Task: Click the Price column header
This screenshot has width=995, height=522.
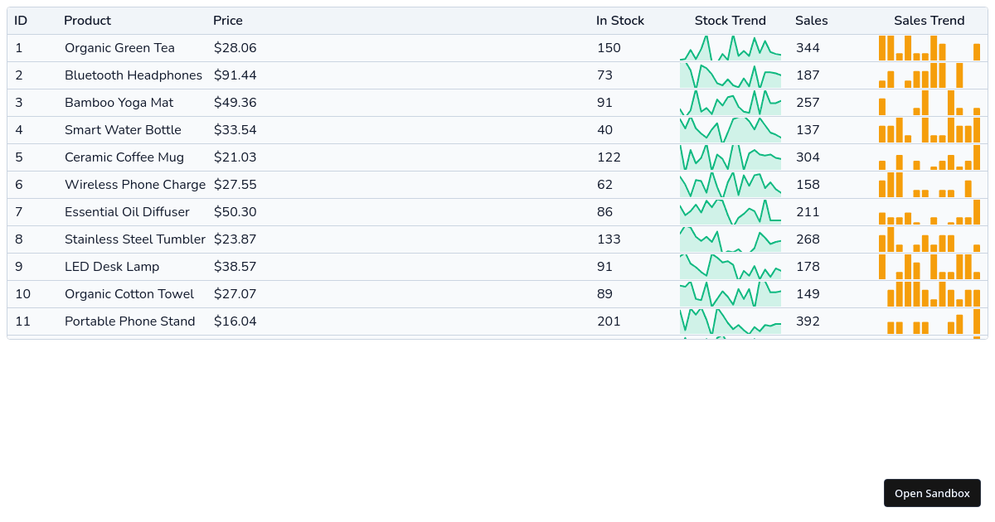Action: tap(228, 21)
